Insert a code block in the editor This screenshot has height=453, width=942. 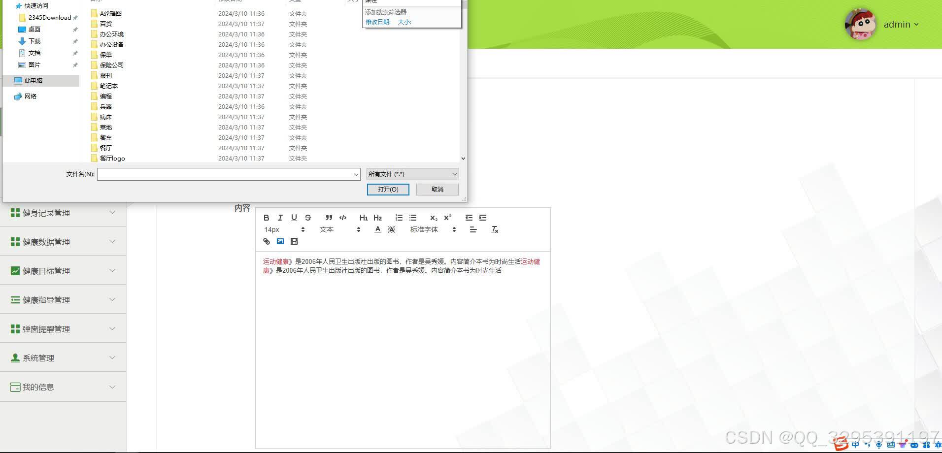coord(343,218)
